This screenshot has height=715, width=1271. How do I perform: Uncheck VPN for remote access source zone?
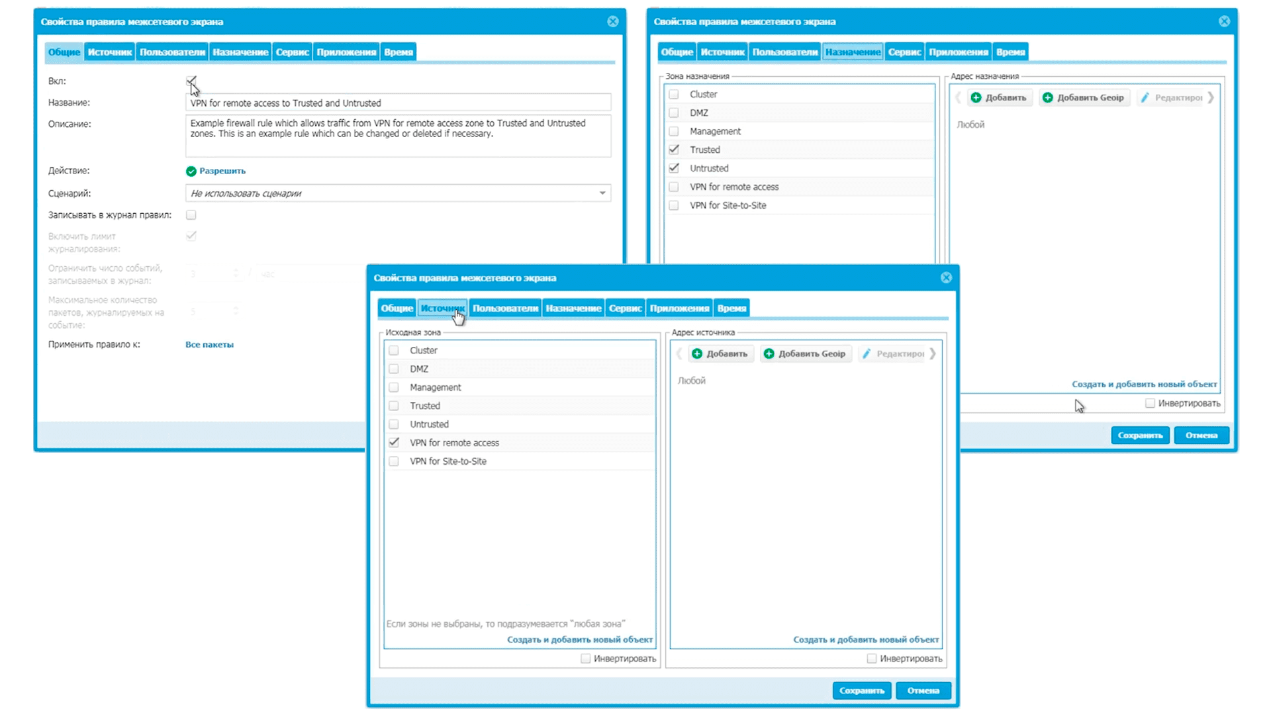point(394,442)
